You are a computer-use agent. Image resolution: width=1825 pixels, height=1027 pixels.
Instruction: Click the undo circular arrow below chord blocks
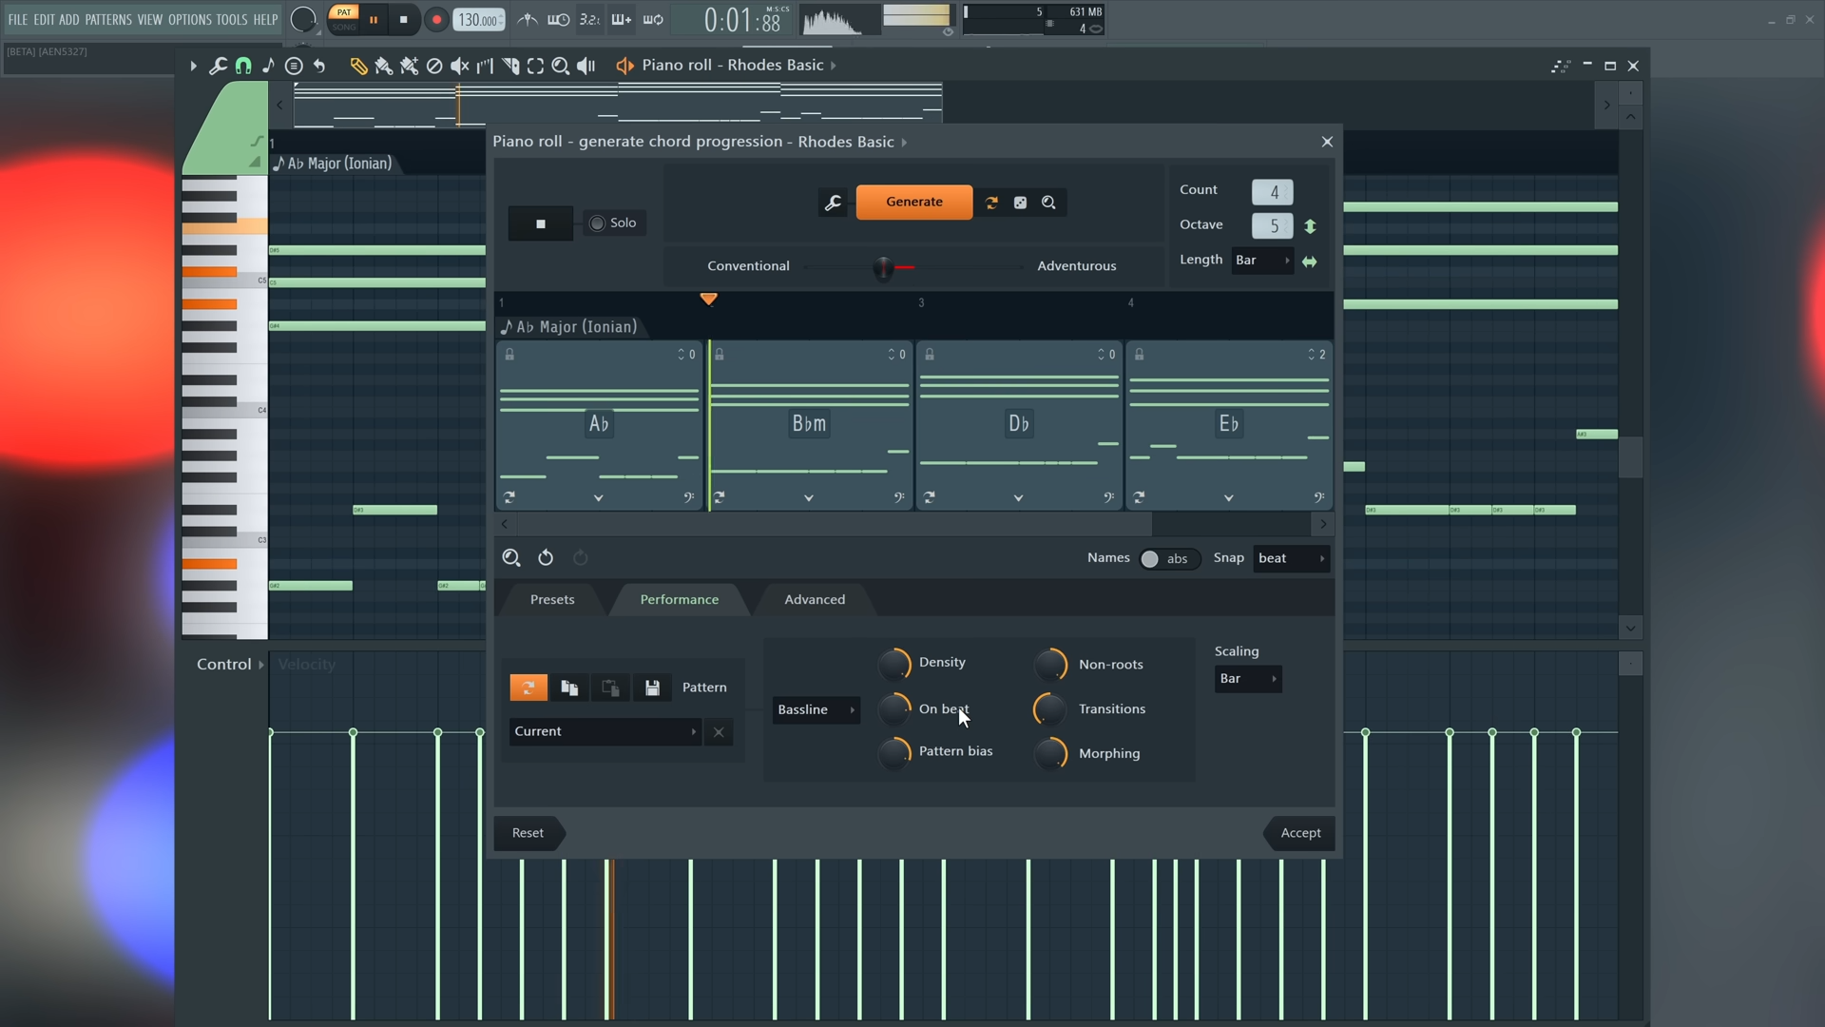(546, 558)
